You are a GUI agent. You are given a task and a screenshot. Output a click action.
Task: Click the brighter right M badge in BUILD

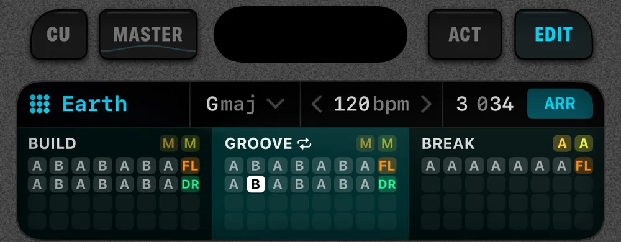(191, 143)
